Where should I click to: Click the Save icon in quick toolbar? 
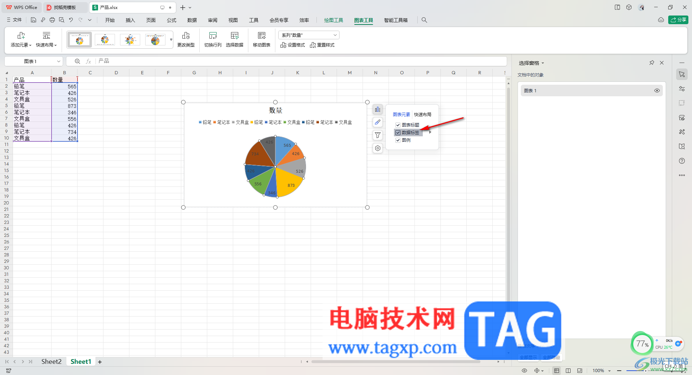(34, 20)
